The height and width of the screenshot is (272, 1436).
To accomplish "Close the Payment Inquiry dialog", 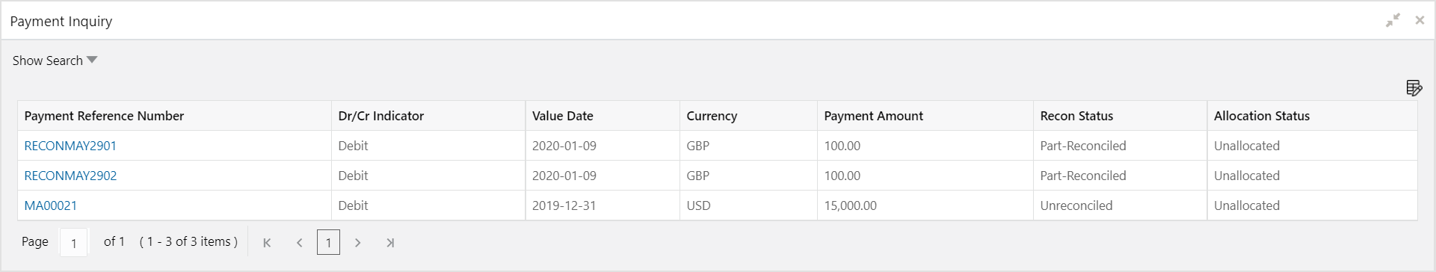I will 1420,21.
